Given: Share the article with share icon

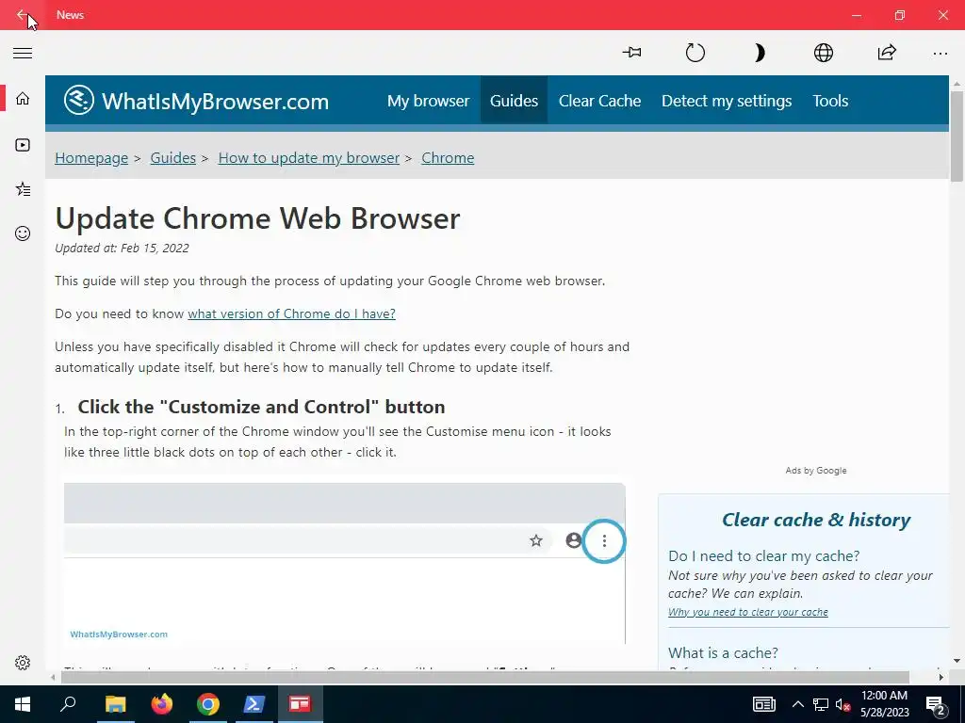Looking at the screenshot, I should (x=887, y=53).
